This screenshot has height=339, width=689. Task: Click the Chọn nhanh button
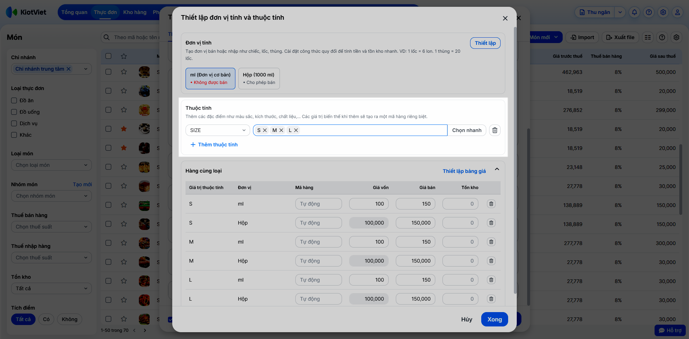[467, 130]
